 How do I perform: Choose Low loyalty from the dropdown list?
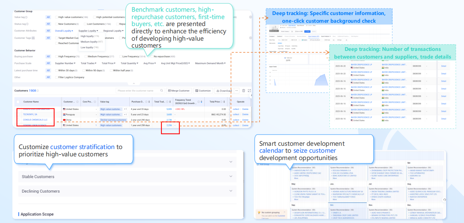pos(90,47)
